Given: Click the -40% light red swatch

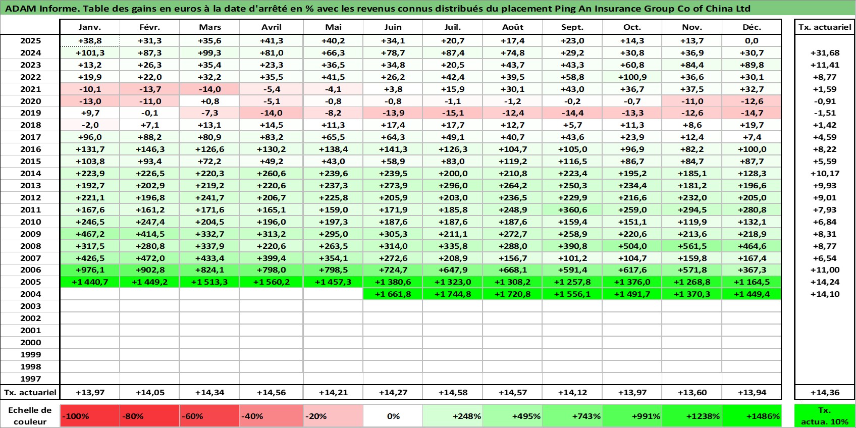Looking at the screenshot, I should 272,416.
